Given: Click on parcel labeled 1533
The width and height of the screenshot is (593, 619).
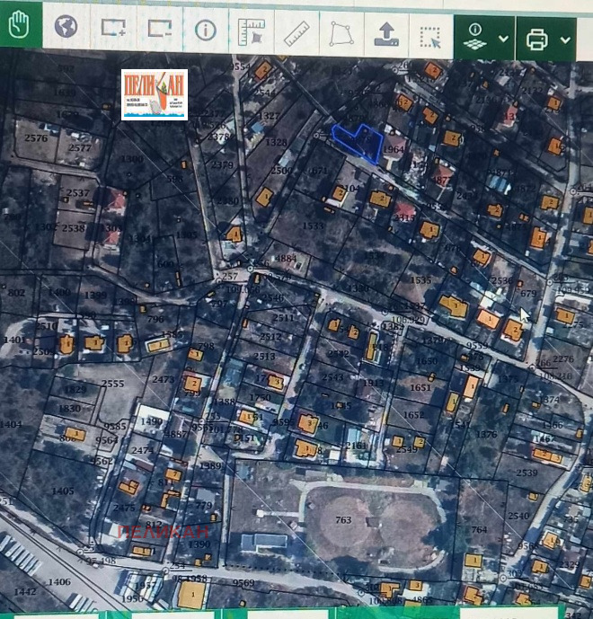Looking at the screenshot, I should click(x=313, y=226).
